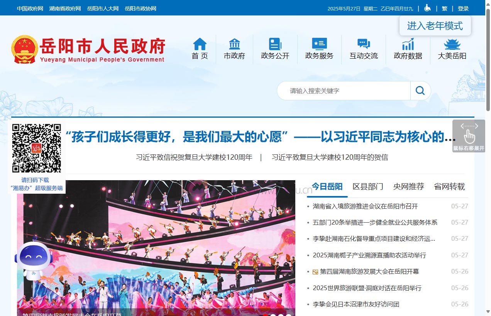
Task: Select the 省网转载 tab
Action: coord(449,186)
